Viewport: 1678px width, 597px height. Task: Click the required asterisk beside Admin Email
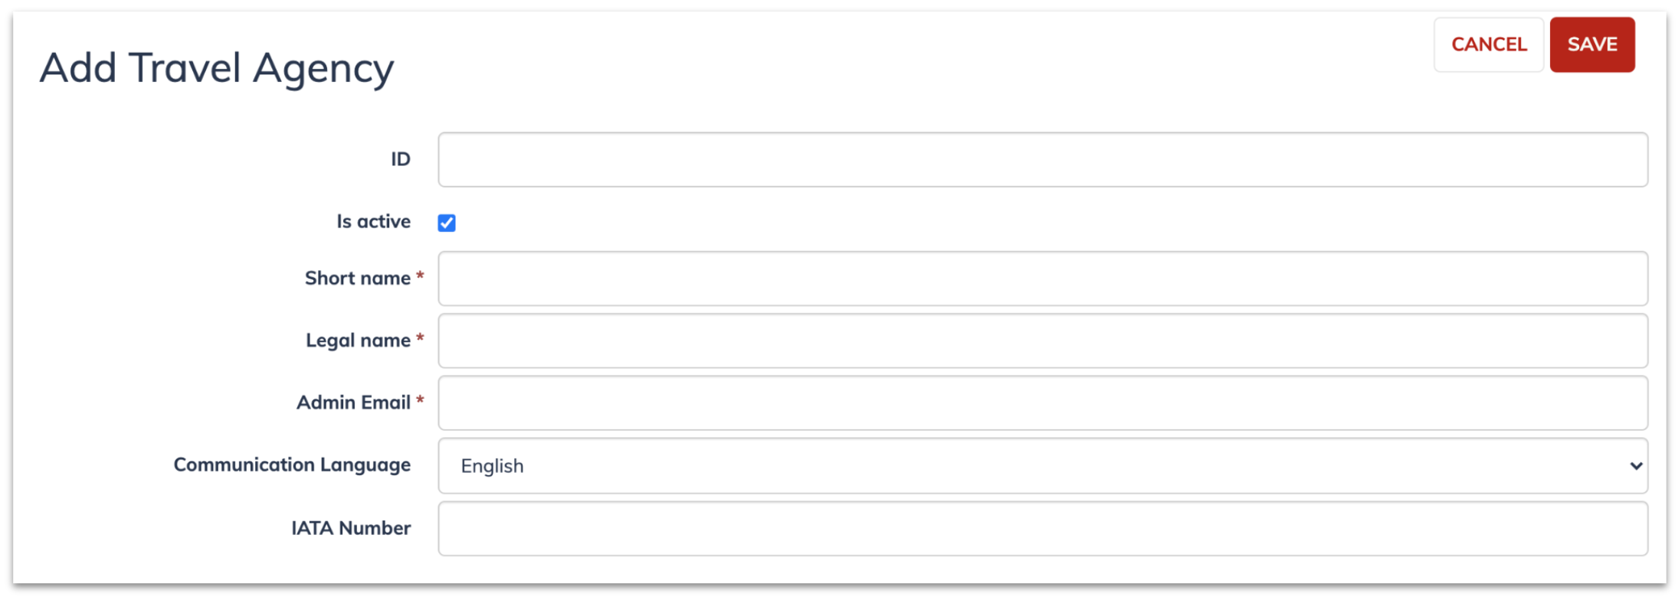tap(420, 399)
